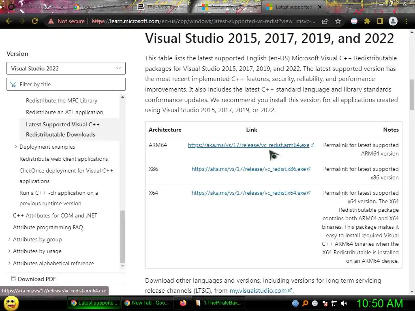Click the Notes column header
415x311 pixels.
point(391,130)
